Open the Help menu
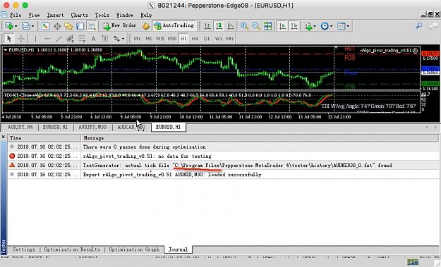The image size is (441, 267). 146,15
